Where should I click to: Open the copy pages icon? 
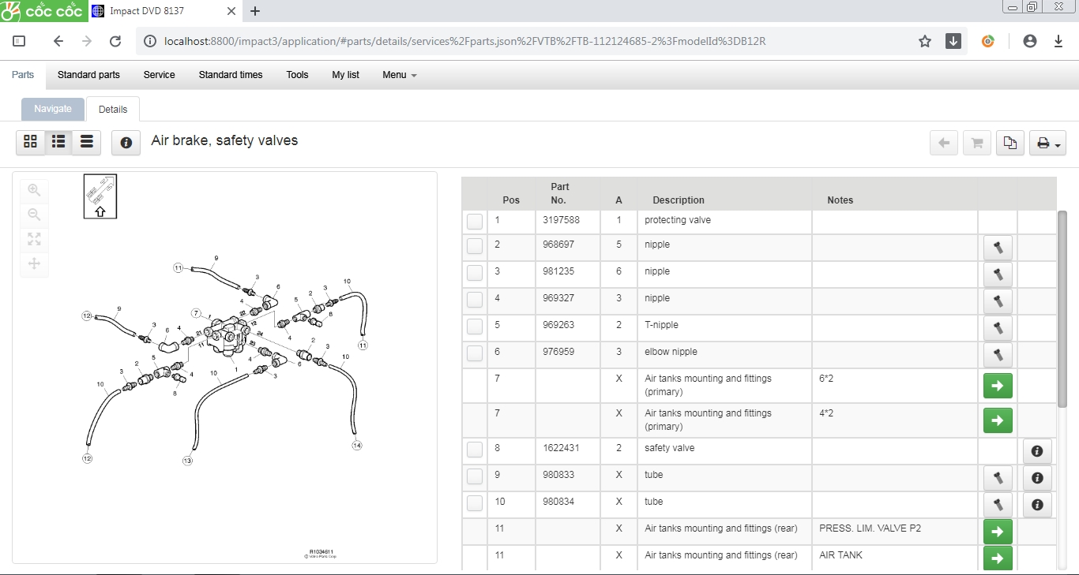coord(1009,143)
